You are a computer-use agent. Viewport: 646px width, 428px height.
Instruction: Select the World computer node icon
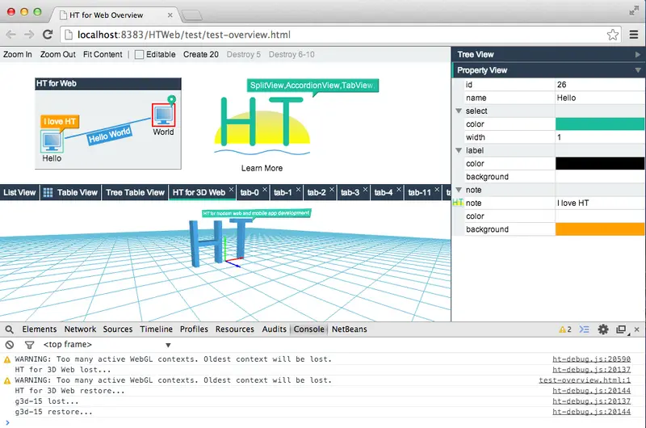(x=164, y=115)
